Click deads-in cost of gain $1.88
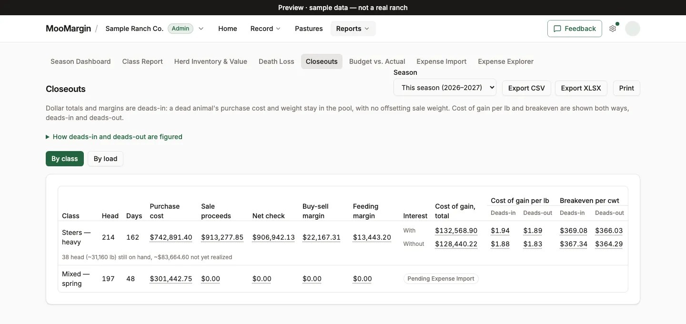The width and height of the screenshot is (686, 324). coord(500,244)
